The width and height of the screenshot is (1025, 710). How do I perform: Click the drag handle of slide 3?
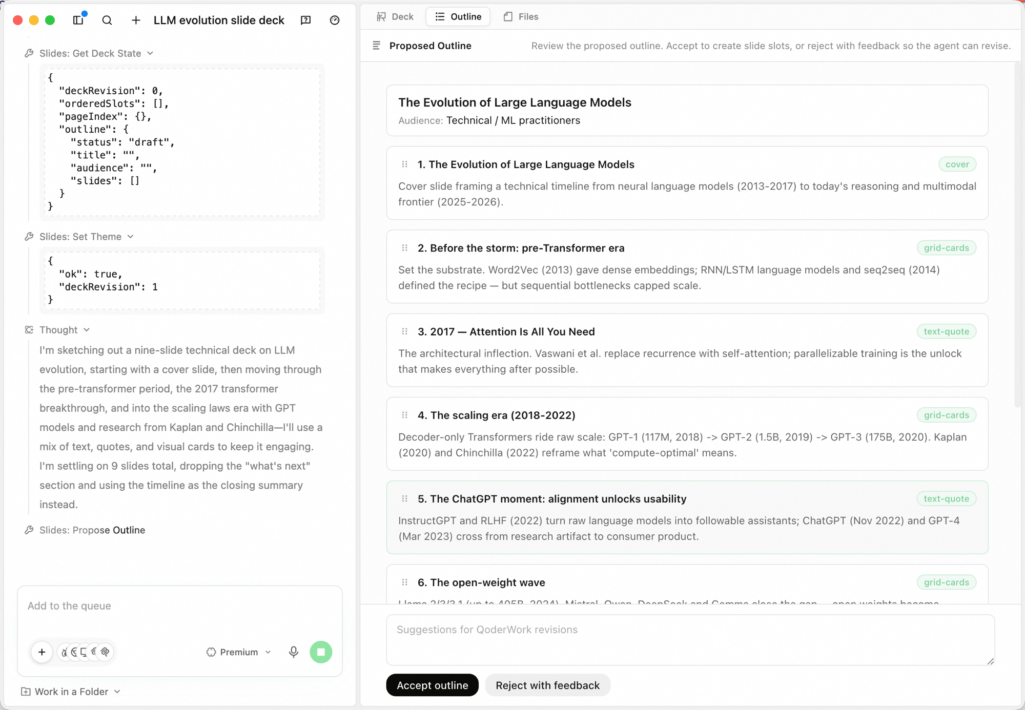[x=405, y=331]
